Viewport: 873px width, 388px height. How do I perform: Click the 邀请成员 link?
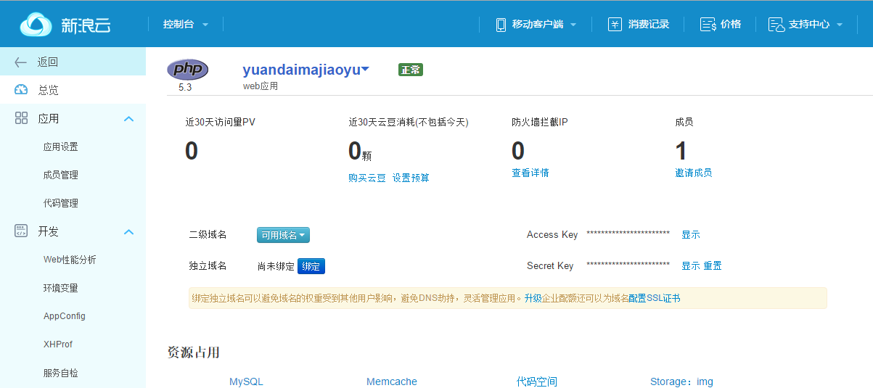(x=693, y=173)
